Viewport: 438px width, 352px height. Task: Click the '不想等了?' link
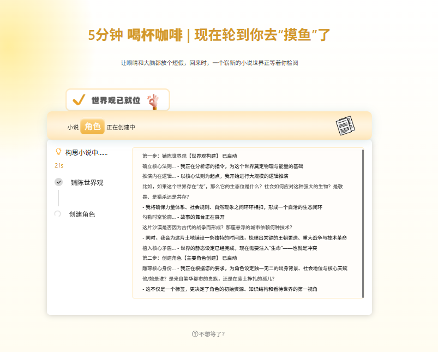(208, 334)
